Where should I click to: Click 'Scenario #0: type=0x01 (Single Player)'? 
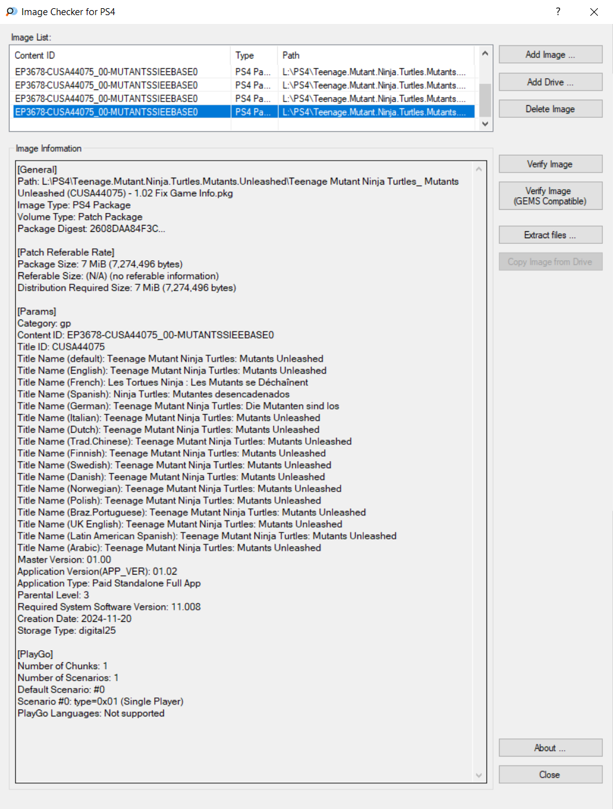click(101, 701)
